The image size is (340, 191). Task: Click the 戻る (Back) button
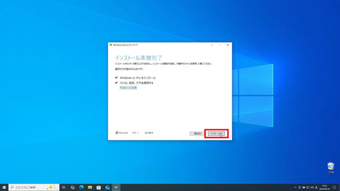click(x=197, y=133)
